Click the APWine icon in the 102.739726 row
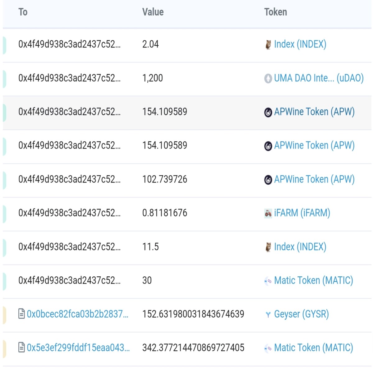The height and width of the screenshot is (373, 373). [268, 180]
